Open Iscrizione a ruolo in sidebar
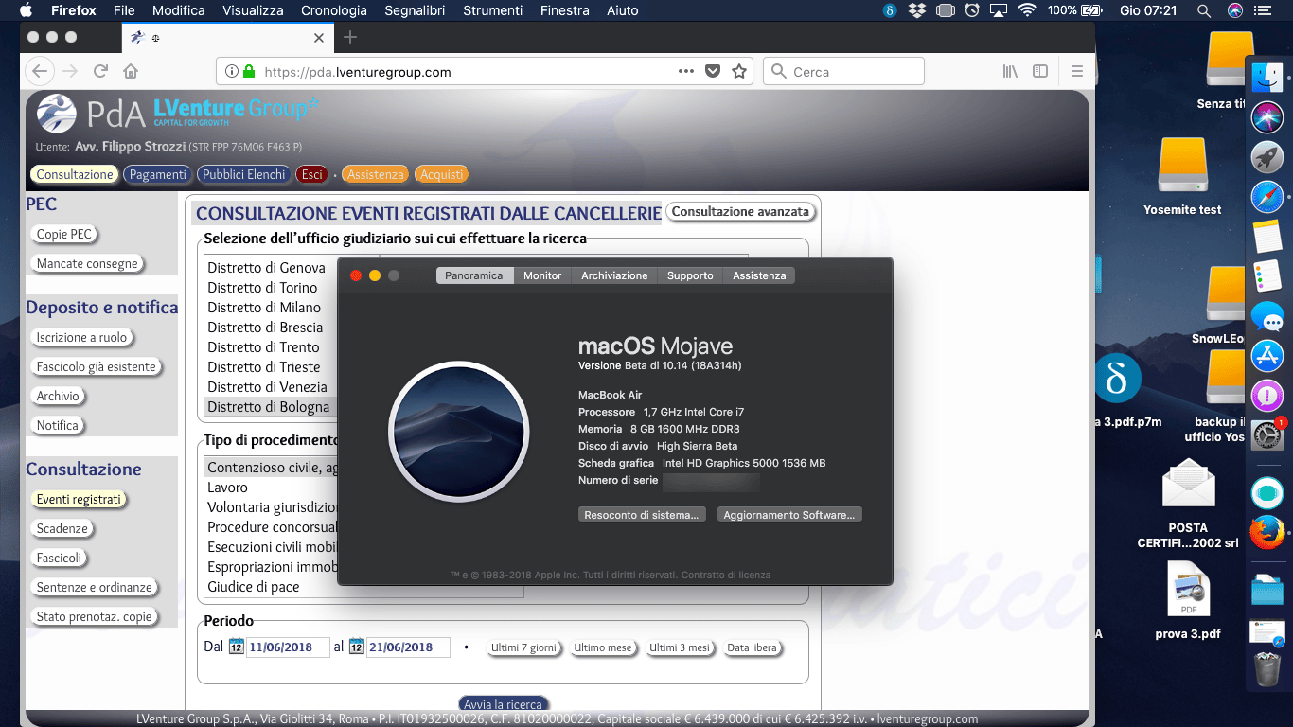1293x727 pixels. [x=81, y=337]
